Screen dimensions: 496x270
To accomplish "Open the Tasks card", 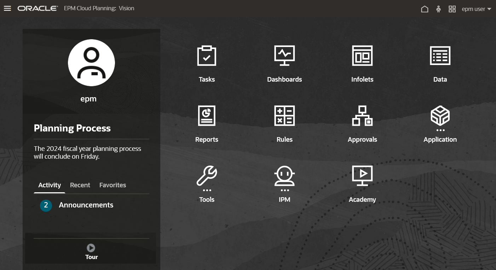I will 207,64.
